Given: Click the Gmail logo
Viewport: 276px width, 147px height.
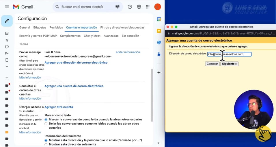Looking at the screenshot, I should coord(23,7).
